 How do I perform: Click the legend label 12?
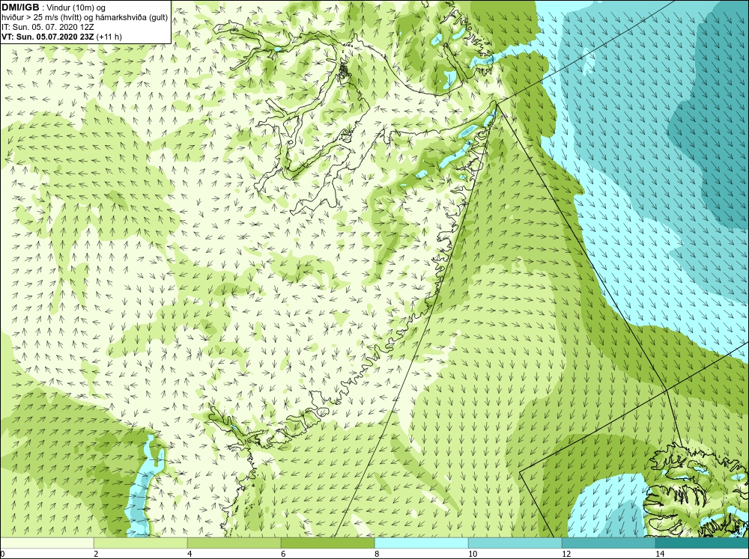(566, 554)
